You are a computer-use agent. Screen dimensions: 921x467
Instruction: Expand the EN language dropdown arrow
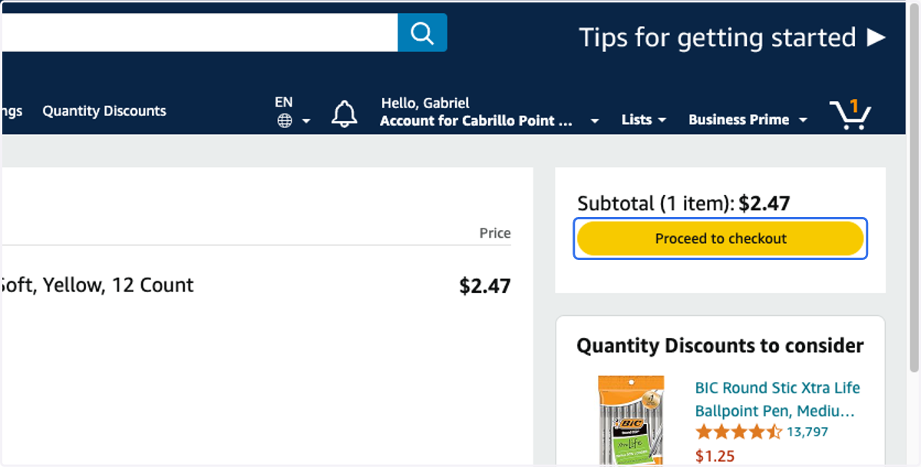point(306,121)
